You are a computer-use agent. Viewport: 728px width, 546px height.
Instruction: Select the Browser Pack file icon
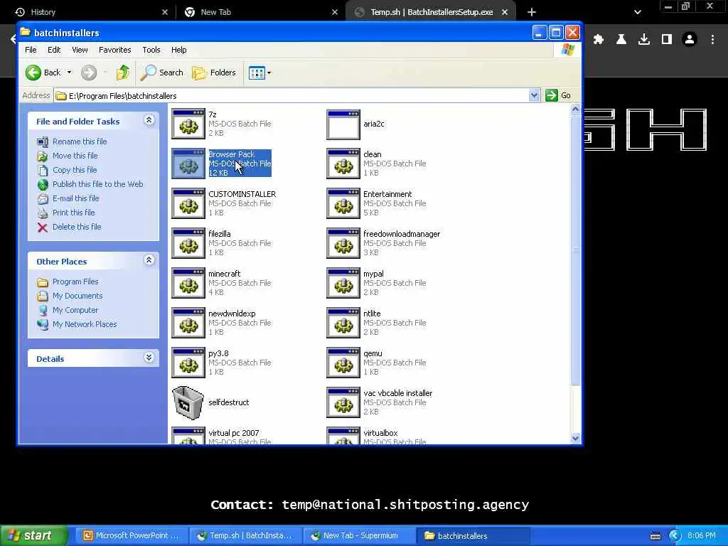click(x=188, y=164)
